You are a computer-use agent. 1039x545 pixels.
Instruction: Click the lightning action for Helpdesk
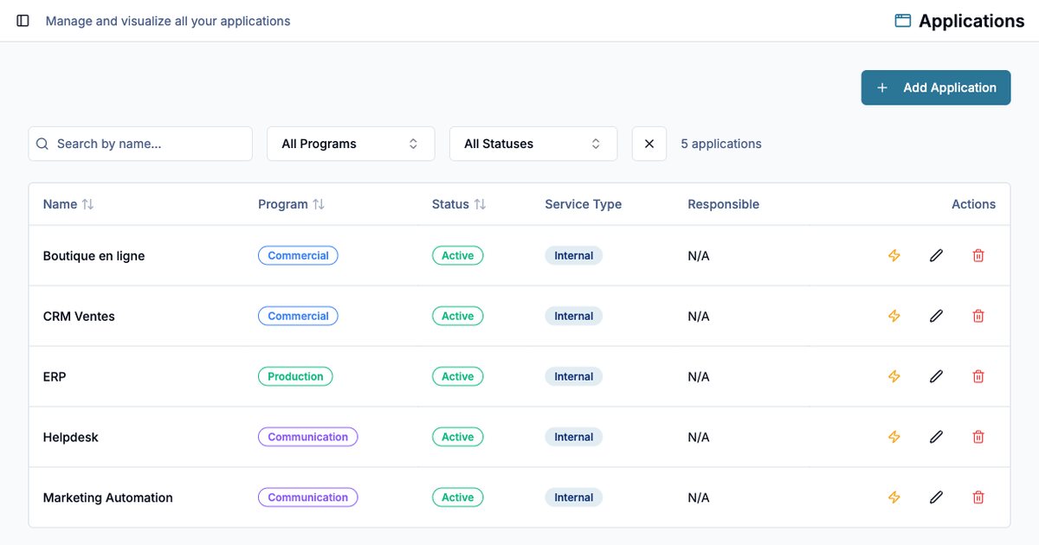coord(894,437)
